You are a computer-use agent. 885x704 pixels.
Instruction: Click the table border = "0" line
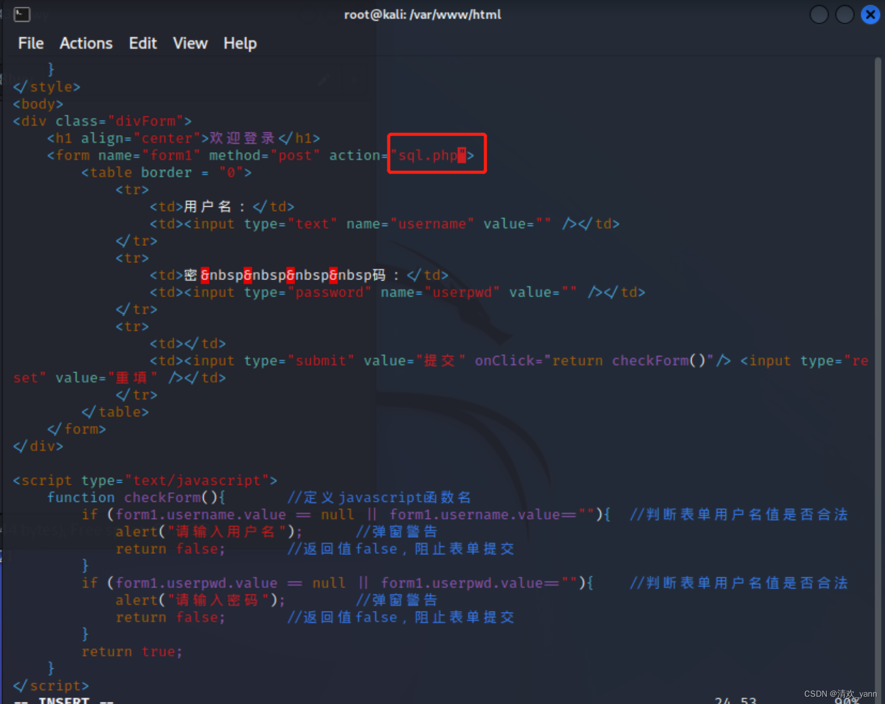coord(166,172)
